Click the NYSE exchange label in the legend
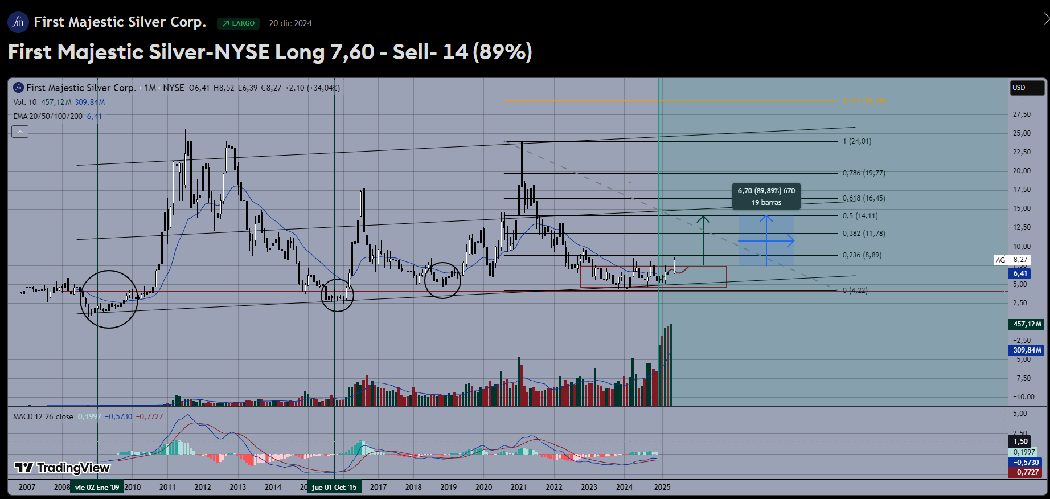Viewport: 1050px width, 499px height. 174,88
